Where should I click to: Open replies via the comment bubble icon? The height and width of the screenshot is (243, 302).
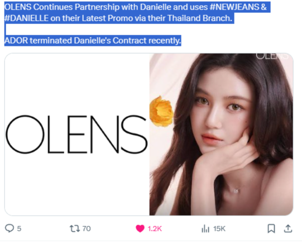coord(9,228)
